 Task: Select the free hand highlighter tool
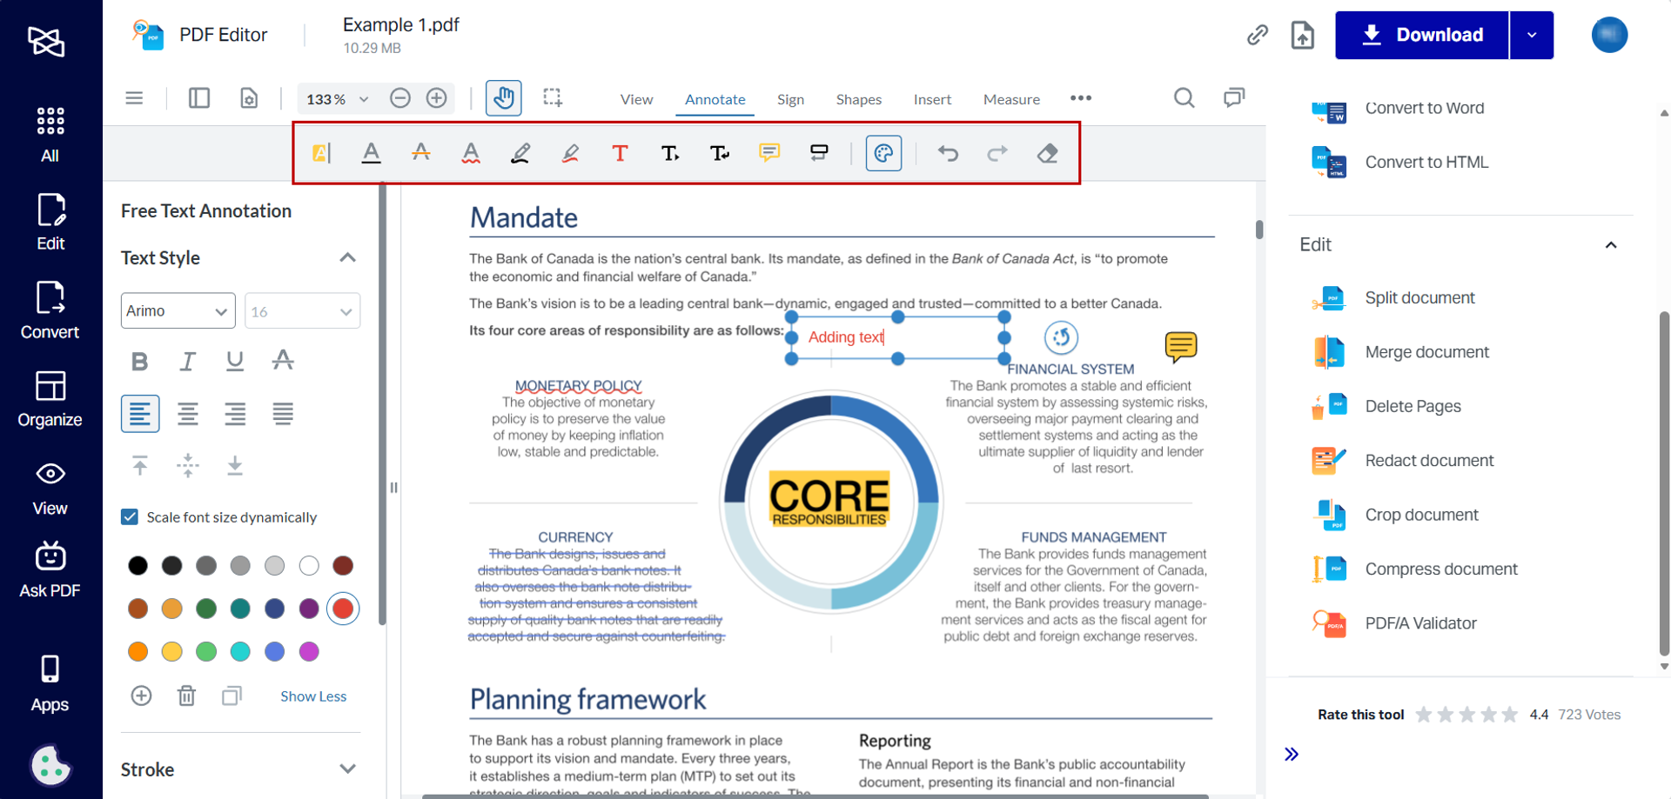tap(570, 153)
